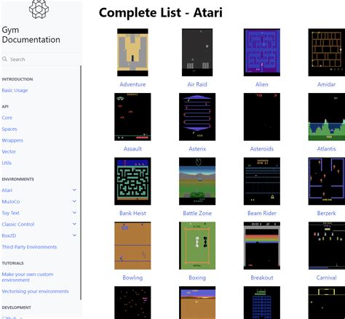345x319 pixels.
Task: Click the search magnifier icon
Action: coord(4,59)
